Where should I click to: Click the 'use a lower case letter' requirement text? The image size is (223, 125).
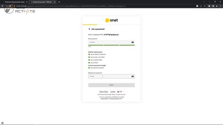[x=98, y=57]
